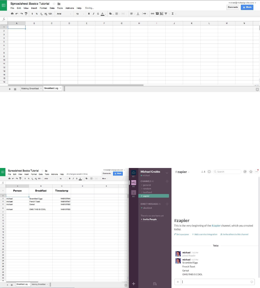Format as percent in the upper Sheets window
The image size is (260, 288).
click(x=37, y=14)
